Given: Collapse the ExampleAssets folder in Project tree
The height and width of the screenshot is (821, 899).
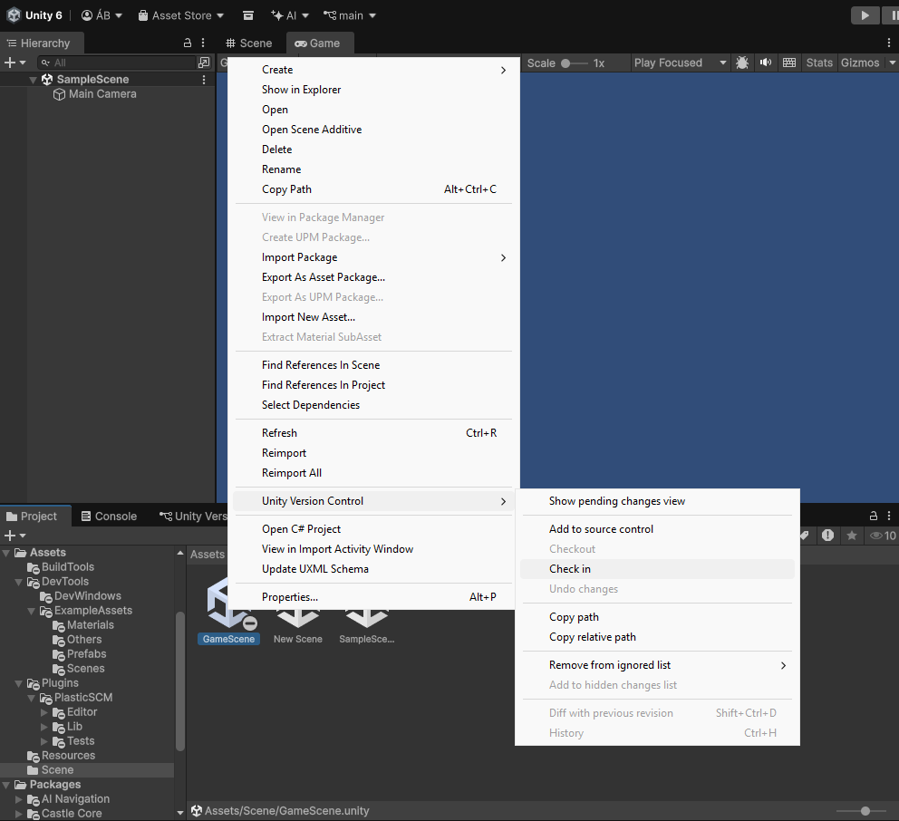Looking at the screenshot, I should (x=30, y=610).
